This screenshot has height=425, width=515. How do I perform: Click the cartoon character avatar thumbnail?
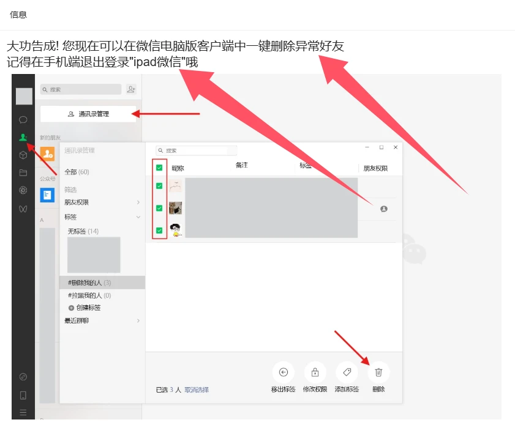click(x=176, y=230)
